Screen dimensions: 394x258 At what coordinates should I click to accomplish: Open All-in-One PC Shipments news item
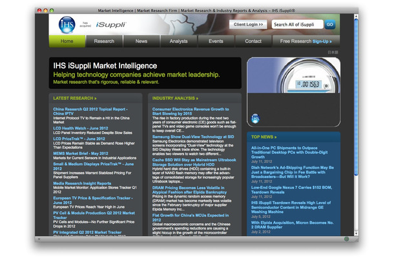click(x=289, y=152)
